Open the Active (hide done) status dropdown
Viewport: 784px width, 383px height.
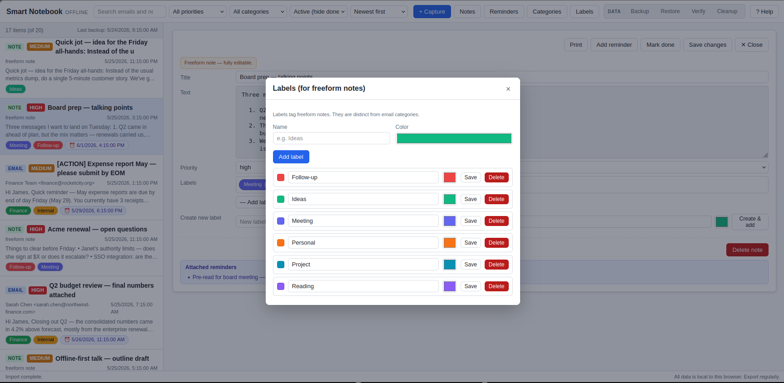(x=318, y=12)
